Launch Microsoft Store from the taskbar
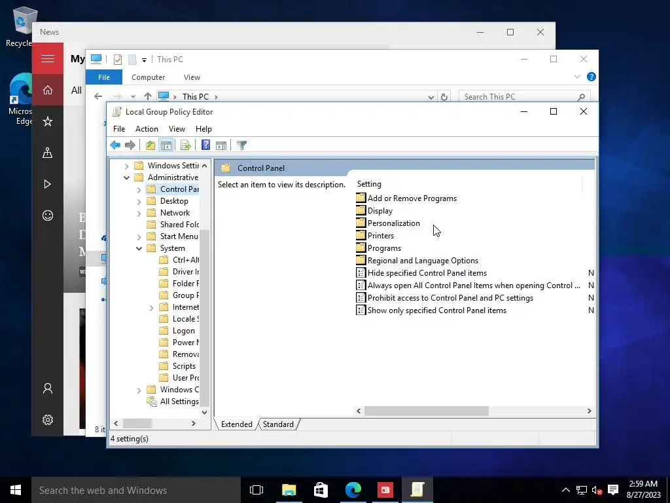 click(321, 490)
